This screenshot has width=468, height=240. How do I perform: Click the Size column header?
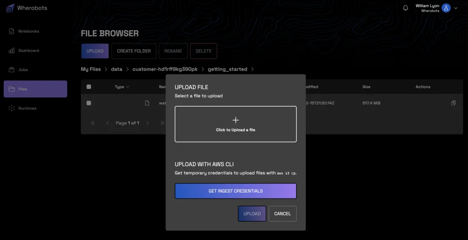tap(367, 87)
